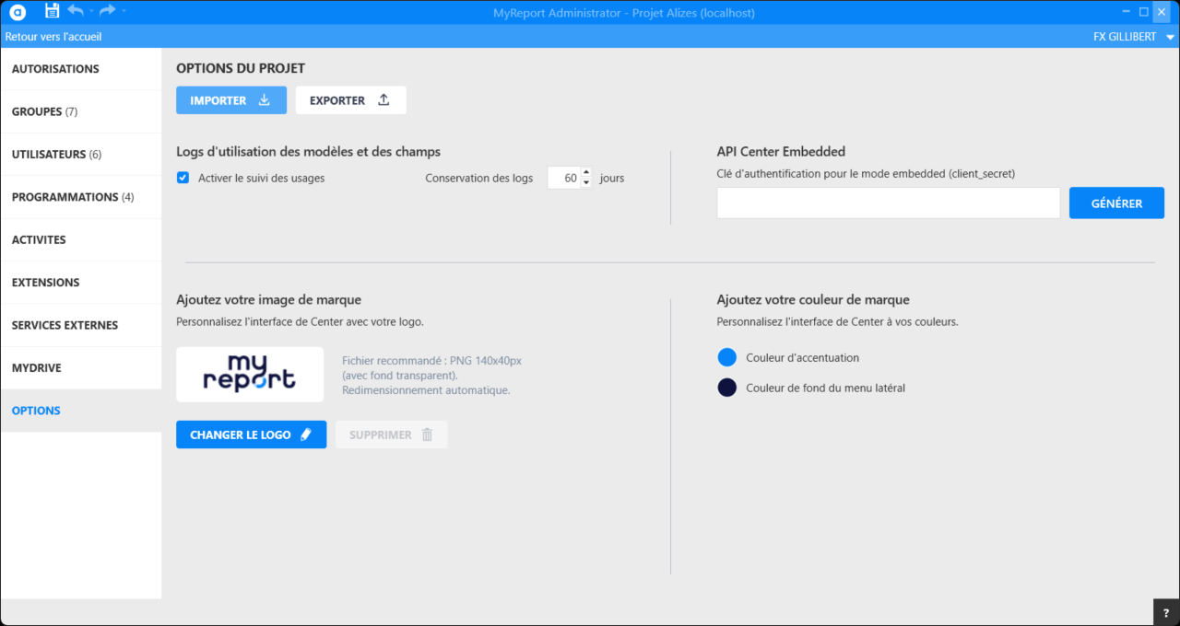Click the Exporter button
1180x626 pixels.
click(350, 100)
